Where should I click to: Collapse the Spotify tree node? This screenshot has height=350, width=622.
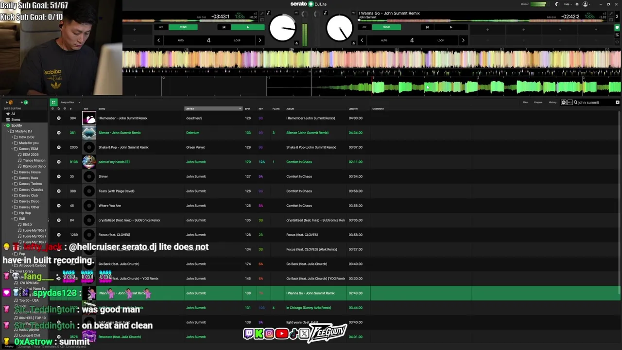4,125
